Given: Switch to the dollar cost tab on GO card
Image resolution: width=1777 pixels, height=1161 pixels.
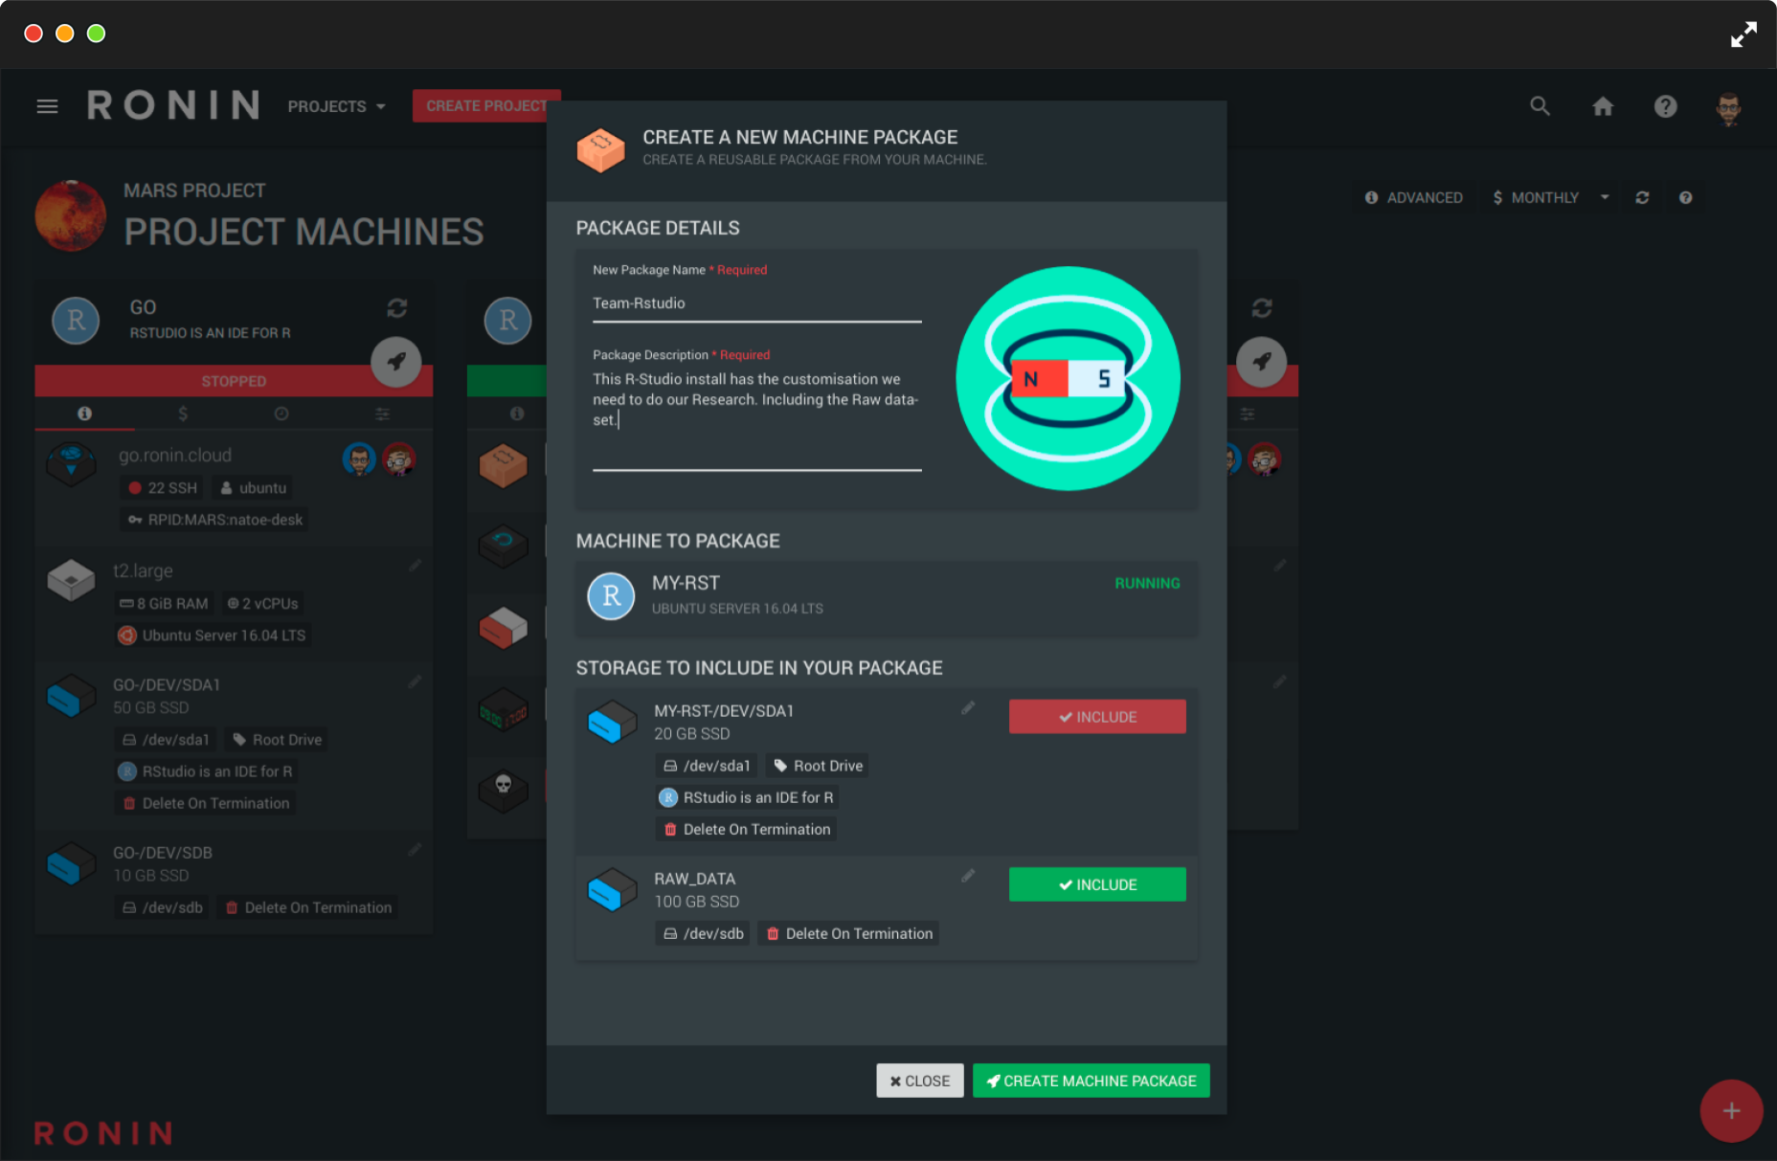Looking at the screenshot, I should (x=183, y=413).
